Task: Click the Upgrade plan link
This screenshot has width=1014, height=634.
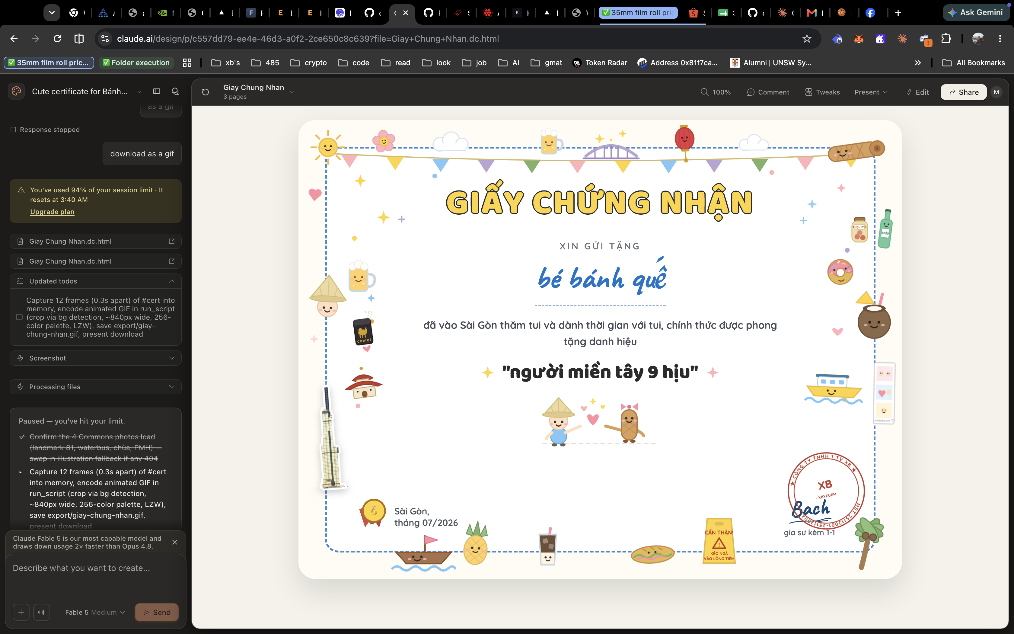Action: 52,212
